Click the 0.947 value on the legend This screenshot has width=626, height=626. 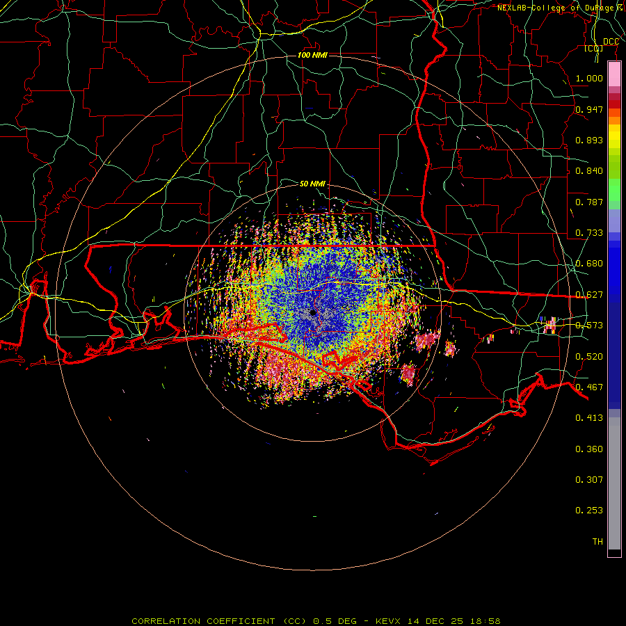589,109
